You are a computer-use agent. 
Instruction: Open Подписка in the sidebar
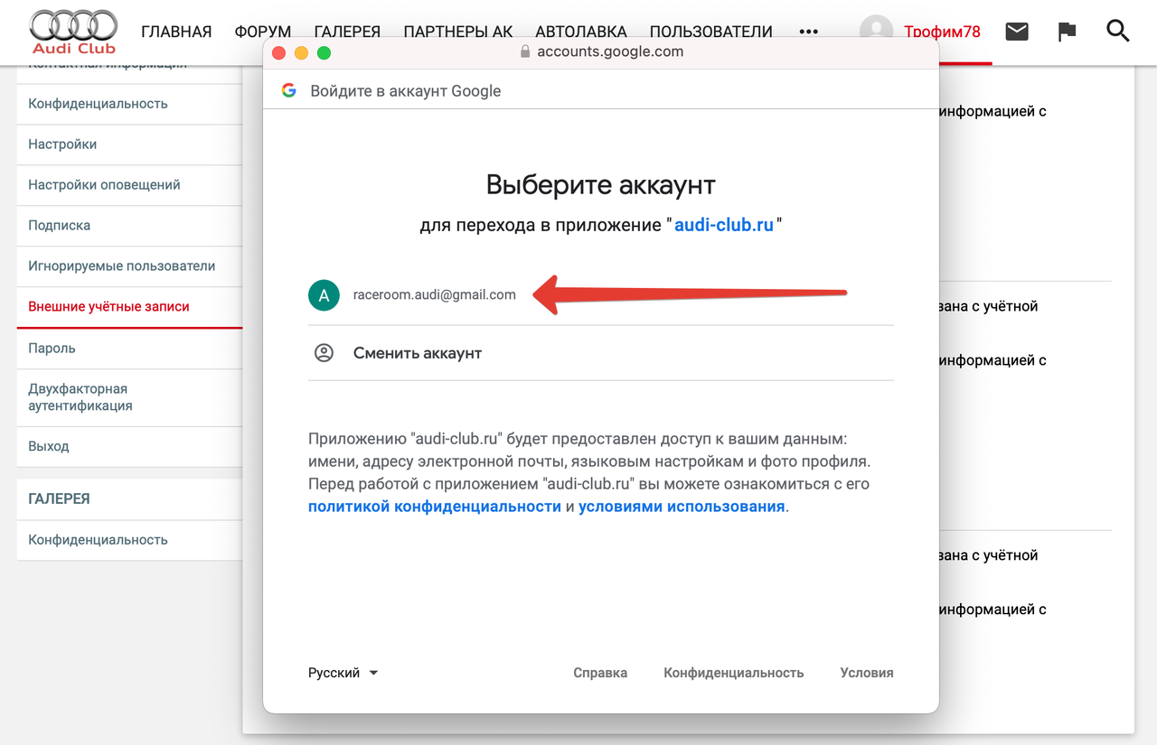click(129, 226)
